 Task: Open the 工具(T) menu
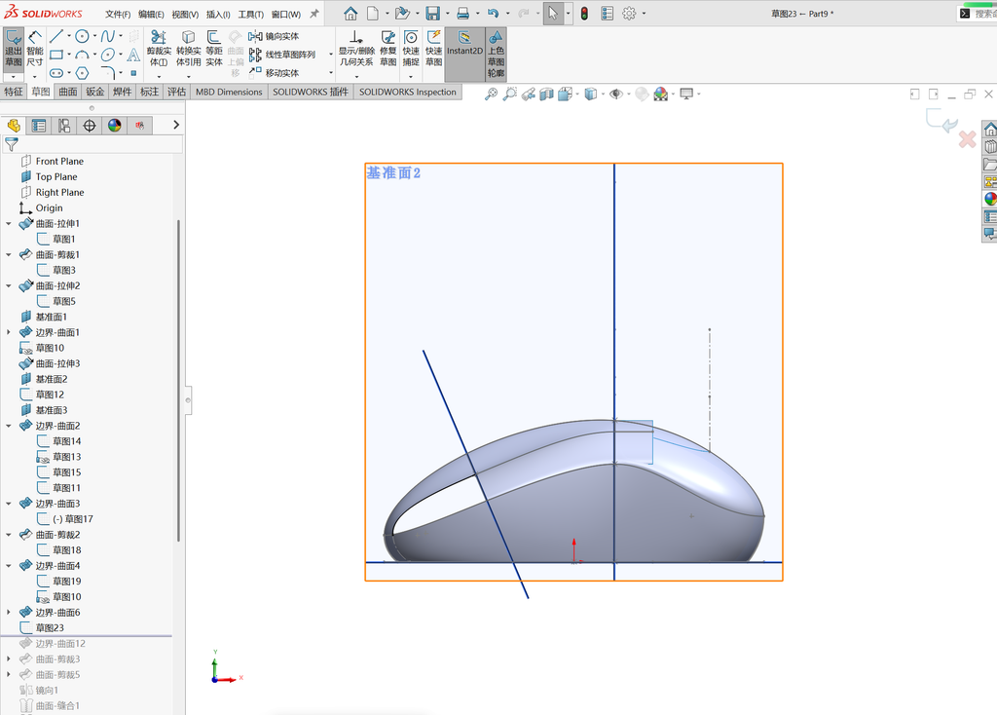pos(251,14)
